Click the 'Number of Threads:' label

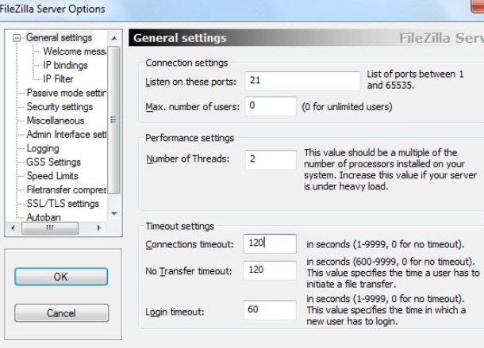click(188, 159)
